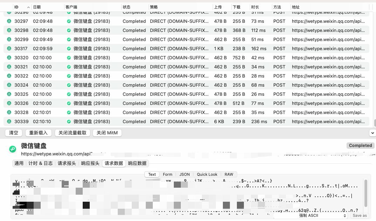Switch to the 通用 tab
The width and height of the screenshot is (376, 221).
click(x=19, y=163)
